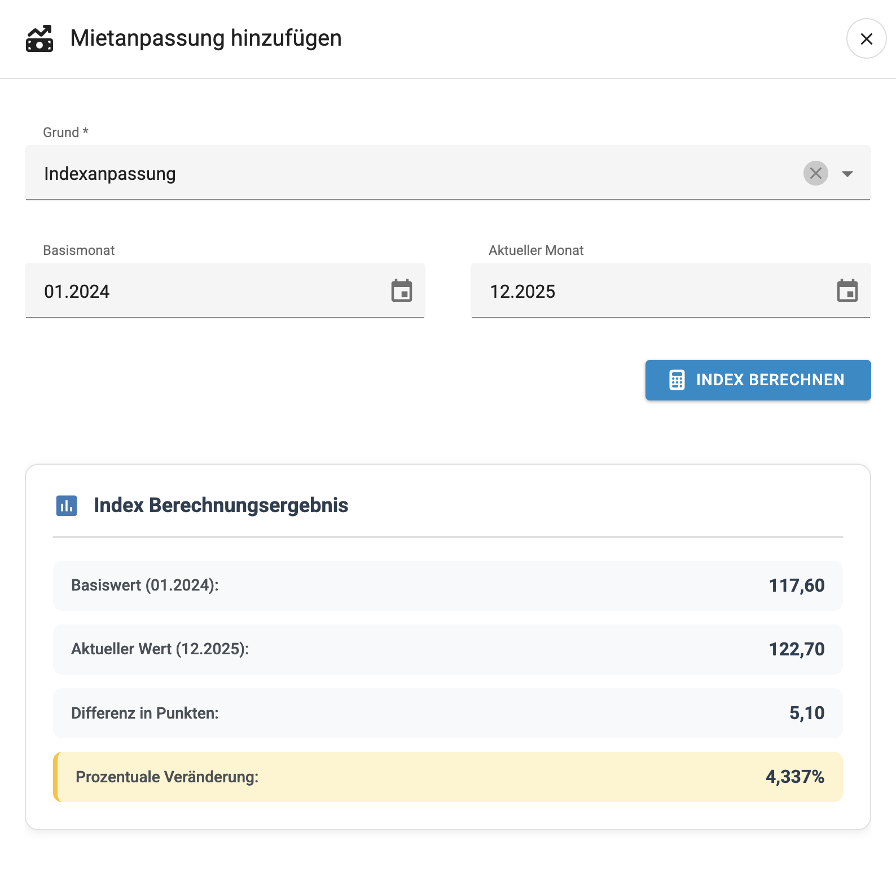Click the Aktueller Monat field label
The width and height of the screenshot is (896, 872).
[536, 250]
